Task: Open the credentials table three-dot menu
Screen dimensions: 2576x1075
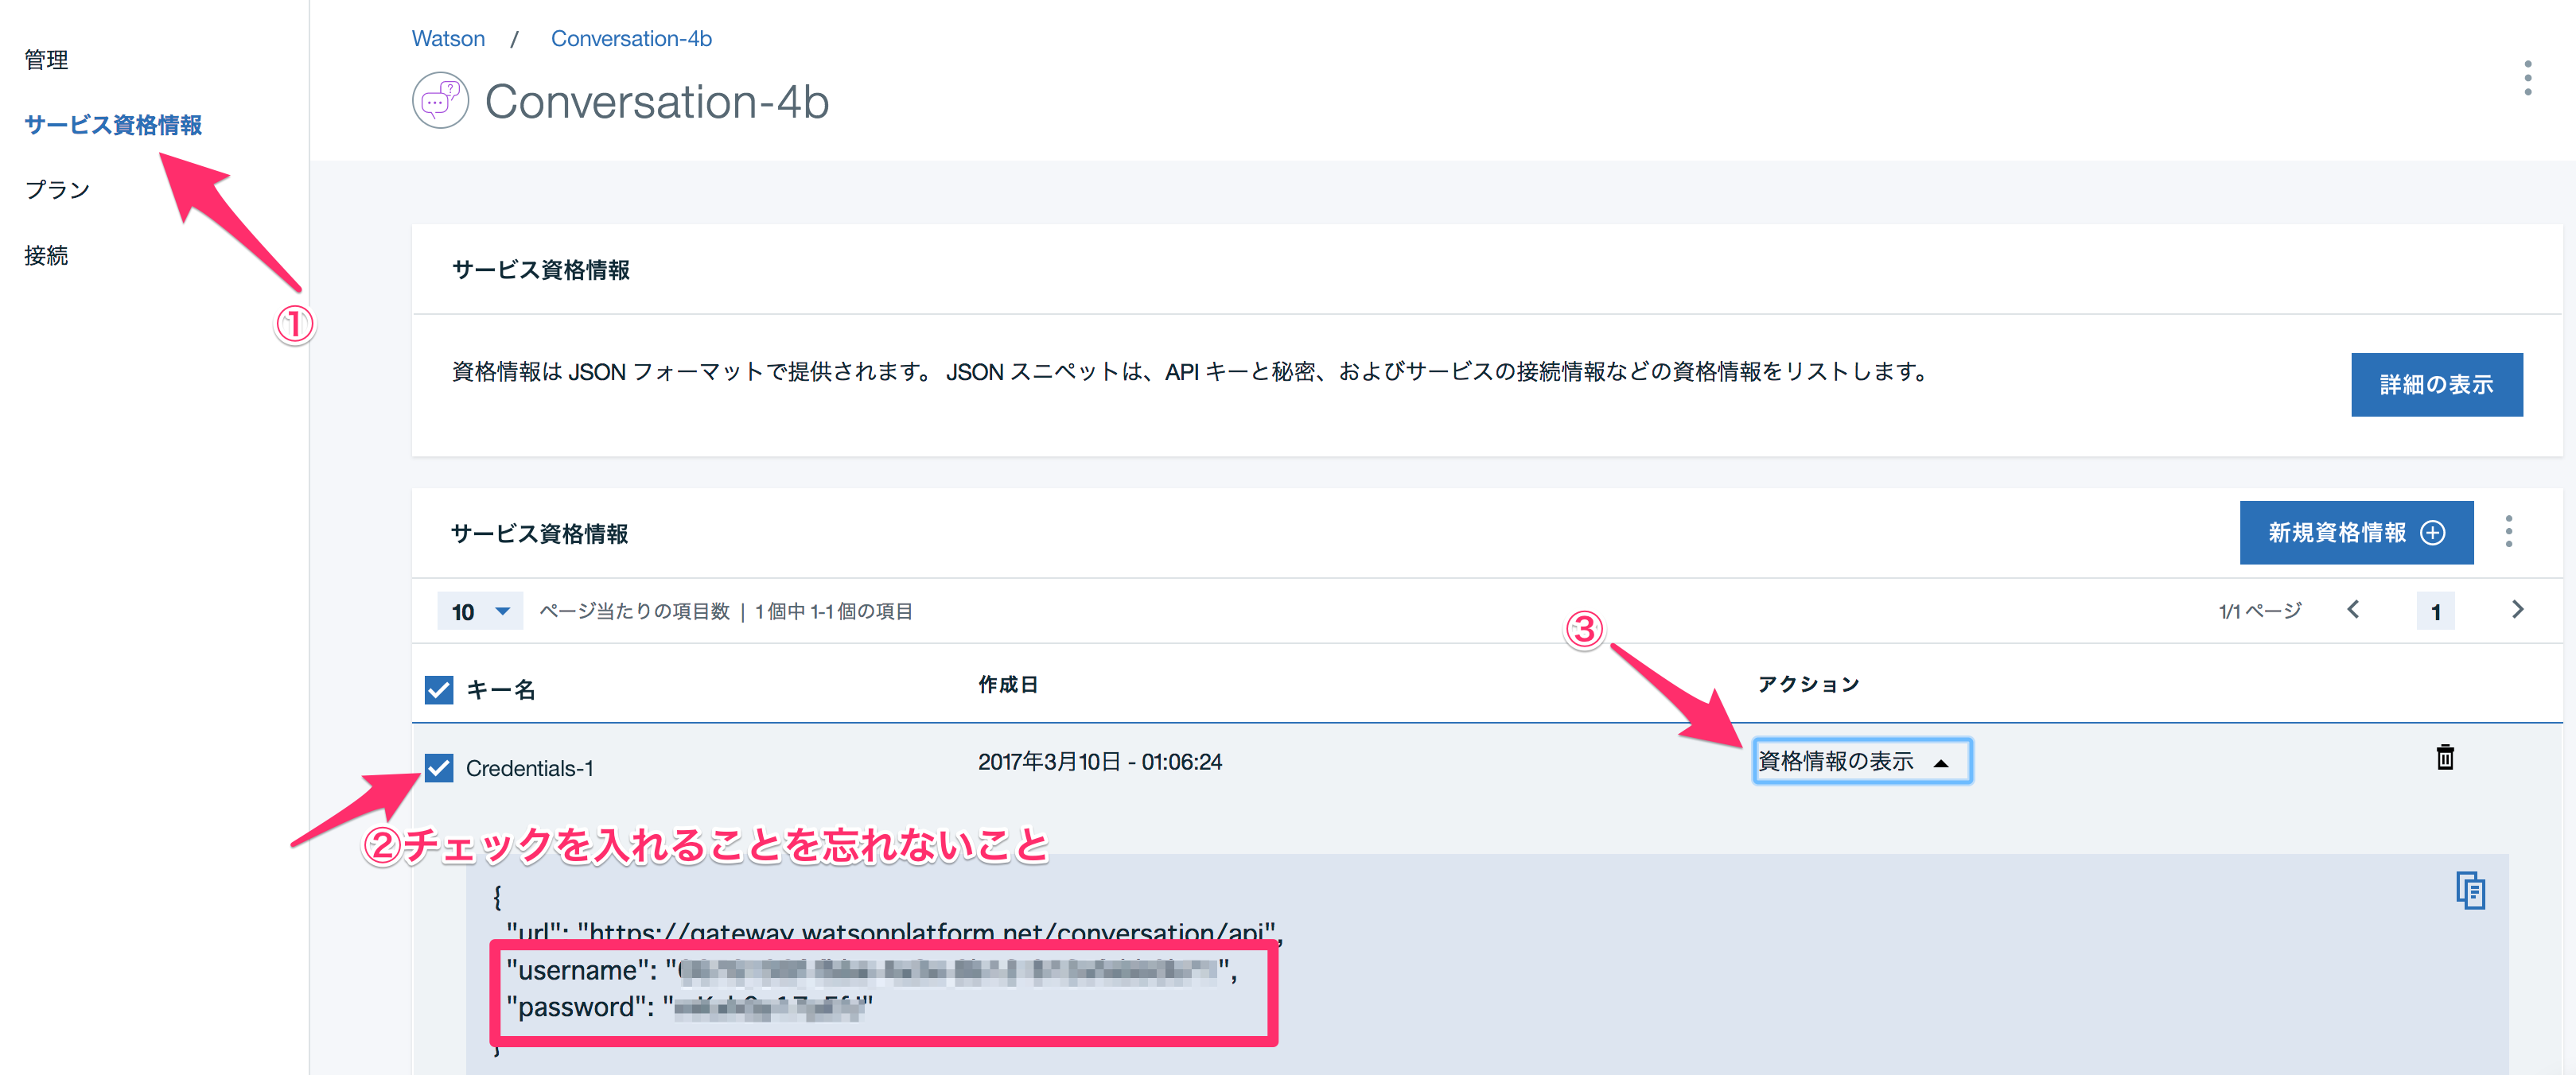Action: (x=2508, y=531)
